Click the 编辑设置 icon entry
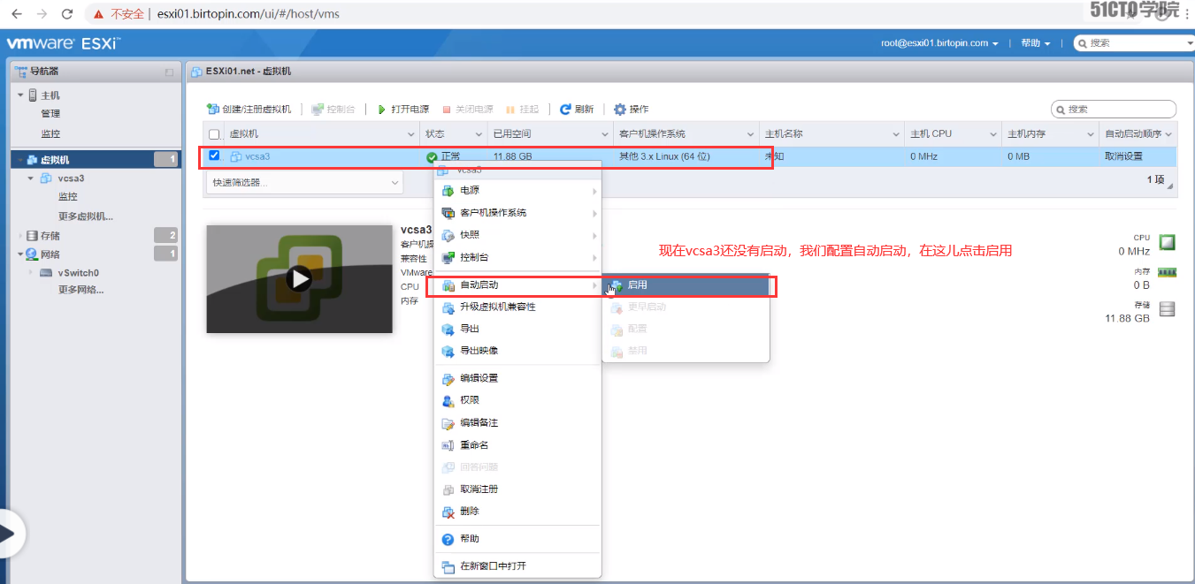Image resolution: width=1195 pixels, height=584 pixels. point(448,378)
